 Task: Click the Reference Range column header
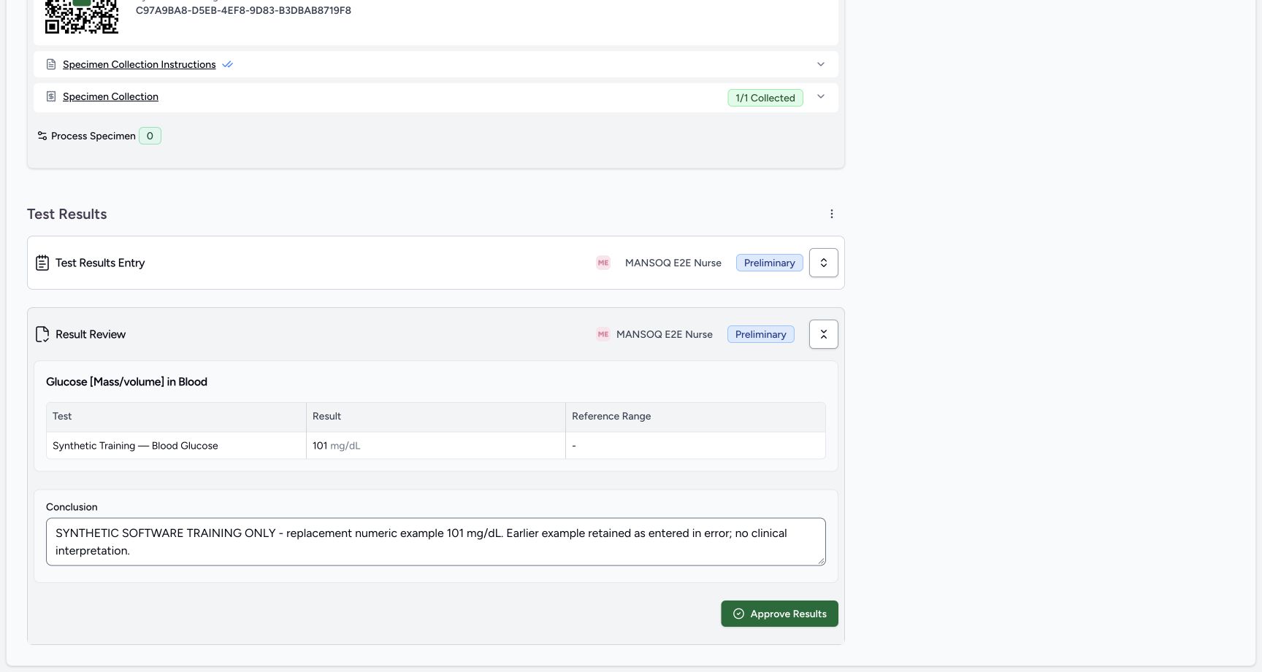point(695,417)
